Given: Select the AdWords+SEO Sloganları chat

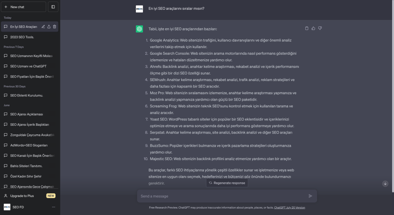Looking at the screenshot, I should (x=30, y=145).
